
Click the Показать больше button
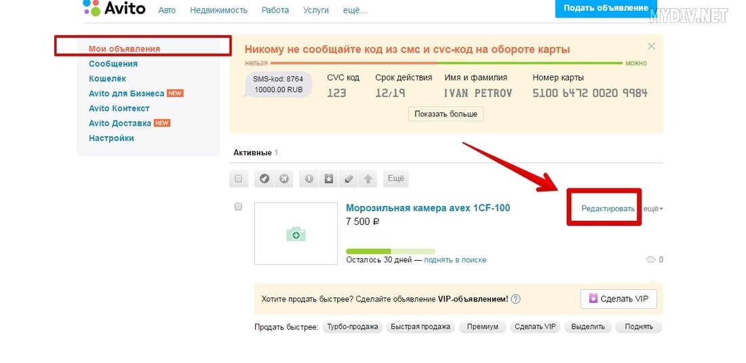pyautogui.click(x=446, y=114)
